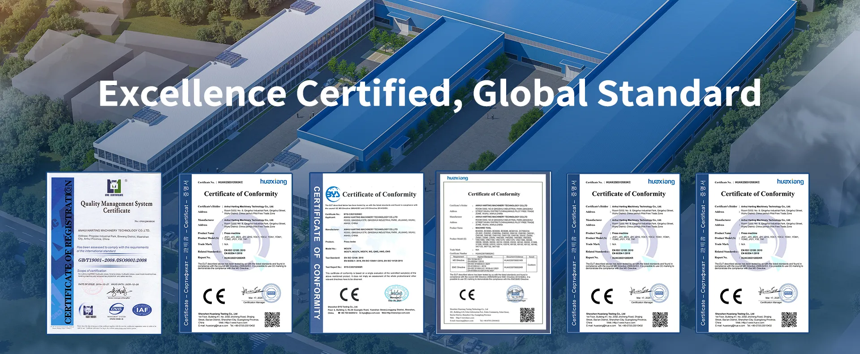
Task: Click the "Excellence Certified, Global Standard" heading
Action: click(x=430, y=93)
